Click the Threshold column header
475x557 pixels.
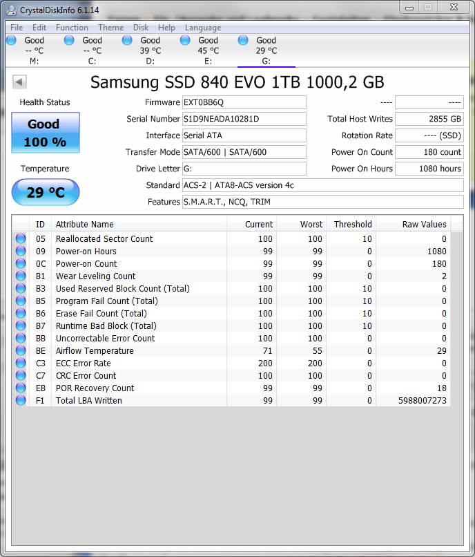pos(351,224)
